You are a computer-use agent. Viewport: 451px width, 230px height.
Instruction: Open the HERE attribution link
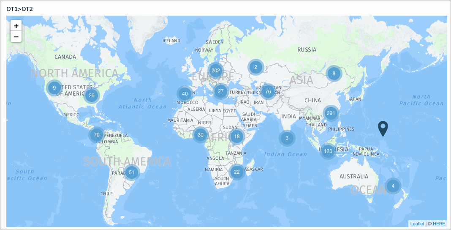point(439,224)
